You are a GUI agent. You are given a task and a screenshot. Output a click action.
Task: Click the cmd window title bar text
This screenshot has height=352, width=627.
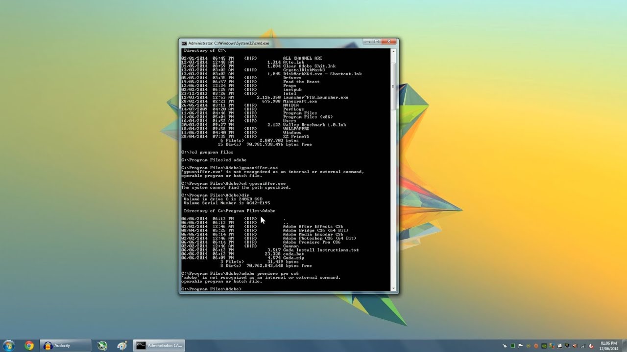229,43
